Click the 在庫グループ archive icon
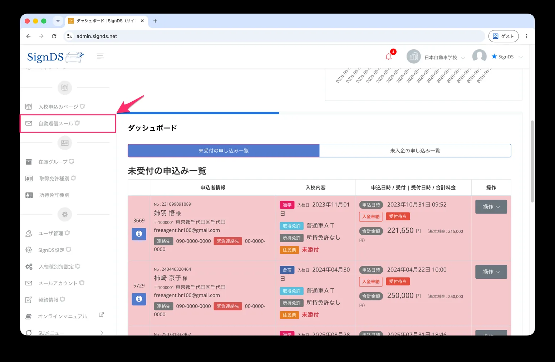This screenshot has width=555, height=362. click(29, 162)
